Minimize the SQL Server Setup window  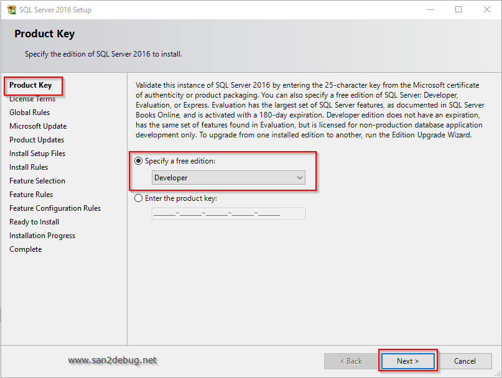[x=430, y=9]
